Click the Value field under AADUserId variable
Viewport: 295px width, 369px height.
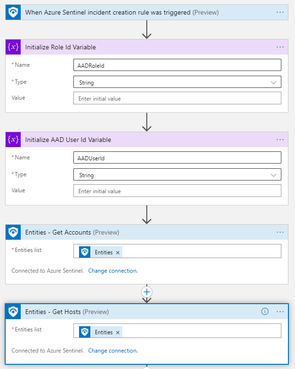pyautogui.click(x=177, y=191)
